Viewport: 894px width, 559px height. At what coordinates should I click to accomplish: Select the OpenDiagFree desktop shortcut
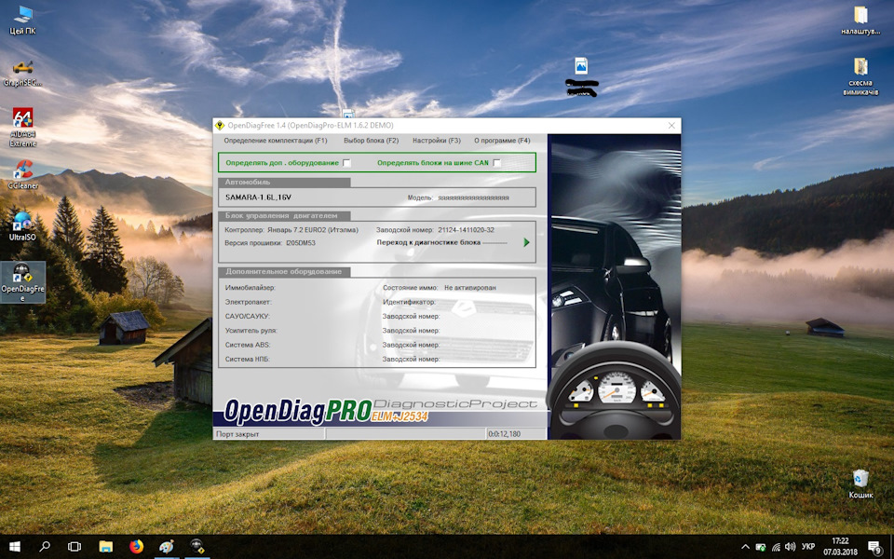click(x=22, y=281)
